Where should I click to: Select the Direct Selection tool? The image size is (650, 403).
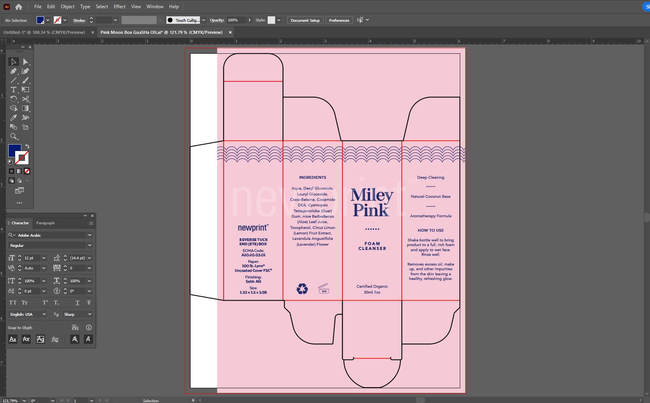[x=26, y=62]
